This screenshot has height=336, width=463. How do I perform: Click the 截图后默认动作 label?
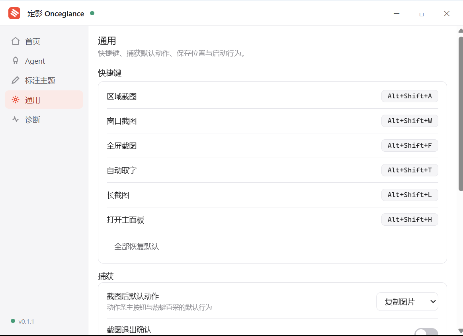coord(133,296)
